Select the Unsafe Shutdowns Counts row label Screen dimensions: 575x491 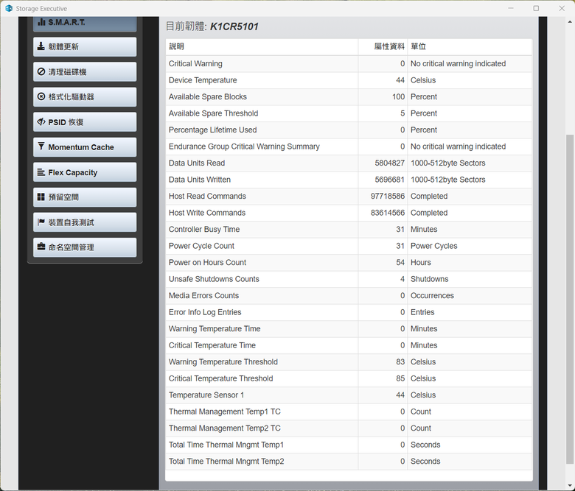point(214,279)
